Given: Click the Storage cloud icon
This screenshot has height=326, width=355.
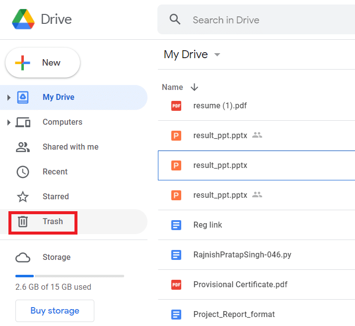Looking at the screenshot, I should (x=23, y=257).
